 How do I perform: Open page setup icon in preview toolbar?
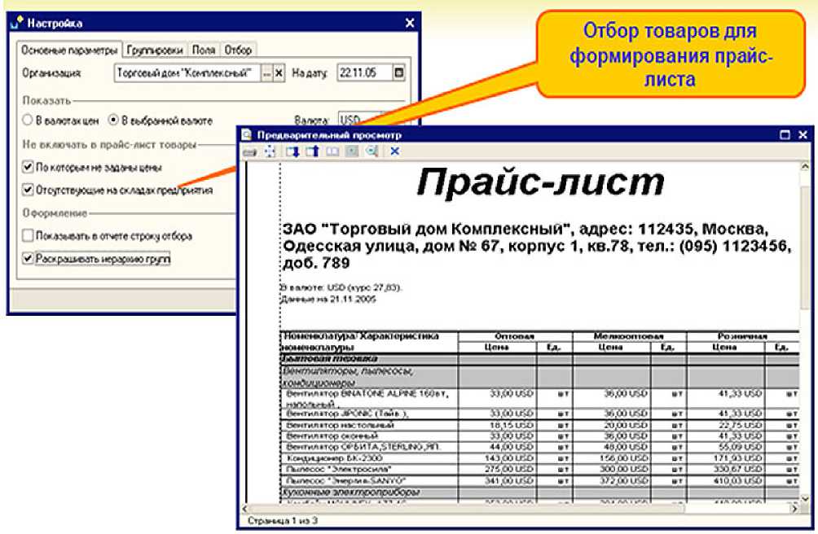tap(270, 151)
